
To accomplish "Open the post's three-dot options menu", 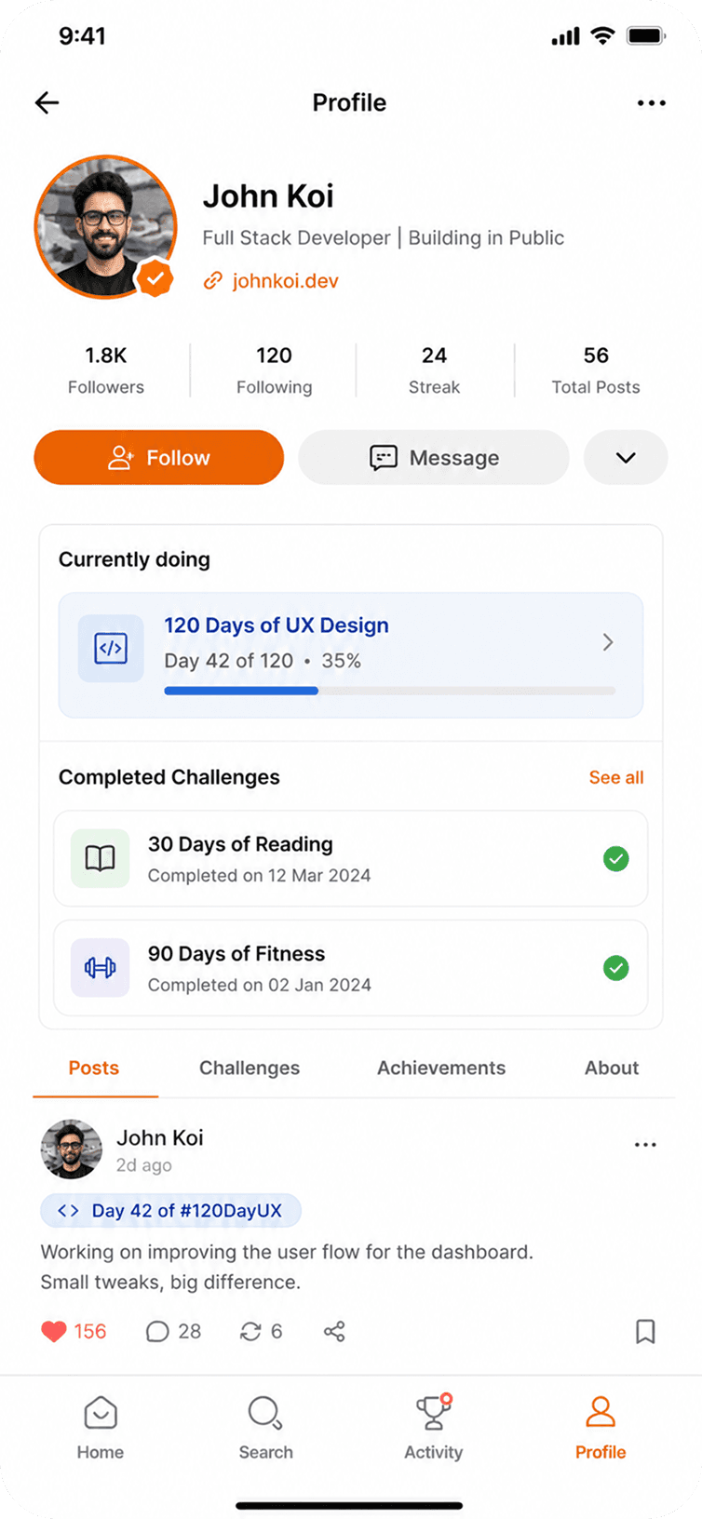I will click(x=645, y=1144).
